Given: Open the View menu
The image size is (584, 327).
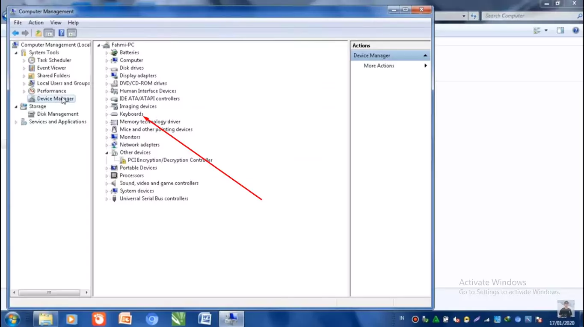Looking at the screenshot, I should tap(56, 23).
